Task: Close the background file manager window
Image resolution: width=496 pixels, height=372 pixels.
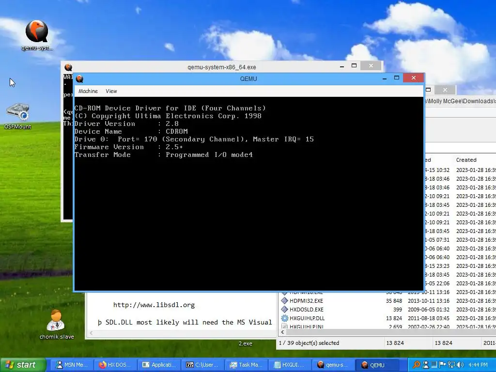Action: coord(445,90)
